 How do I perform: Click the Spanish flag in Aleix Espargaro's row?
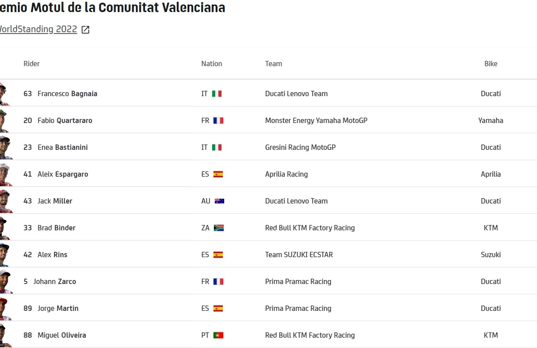pos(218,174)
